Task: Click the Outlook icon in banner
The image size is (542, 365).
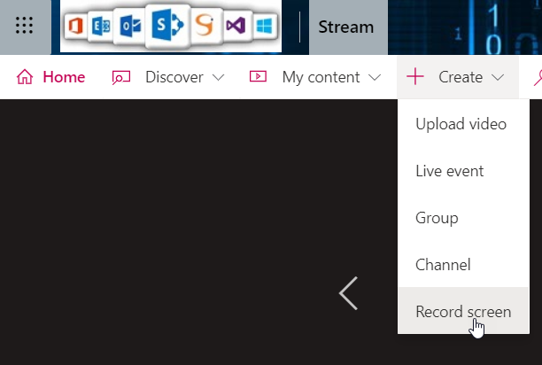Action: [x=128, y=27]
